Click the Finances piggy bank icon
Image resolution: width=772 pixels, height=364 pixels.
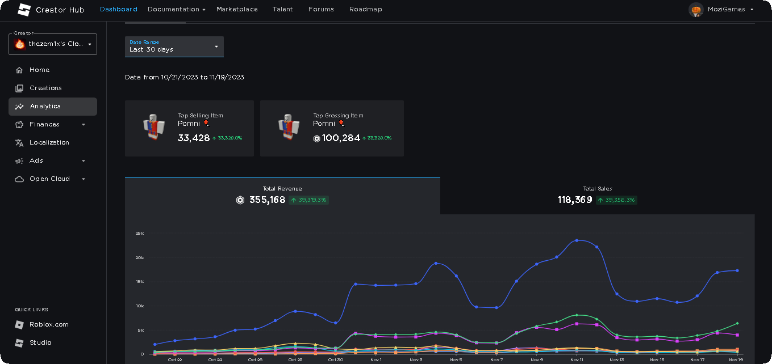pyautogui.click(x=19, y=125)
